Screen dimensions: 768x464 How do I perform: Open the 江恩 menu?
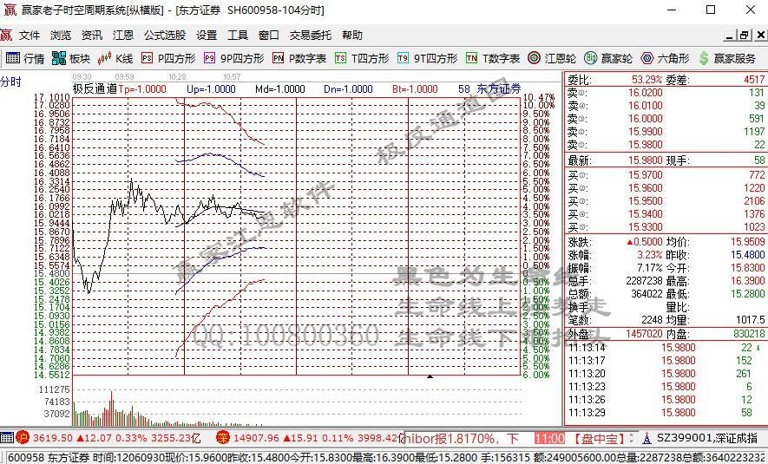[x=123, y=36]
